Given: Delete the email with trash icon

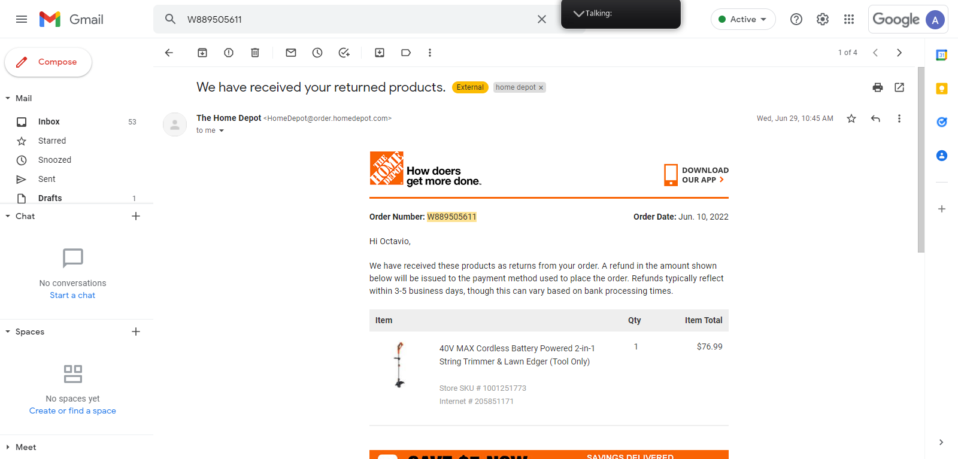Looking at the screenshot, I should pyautogui.click(x=255, y=53).
